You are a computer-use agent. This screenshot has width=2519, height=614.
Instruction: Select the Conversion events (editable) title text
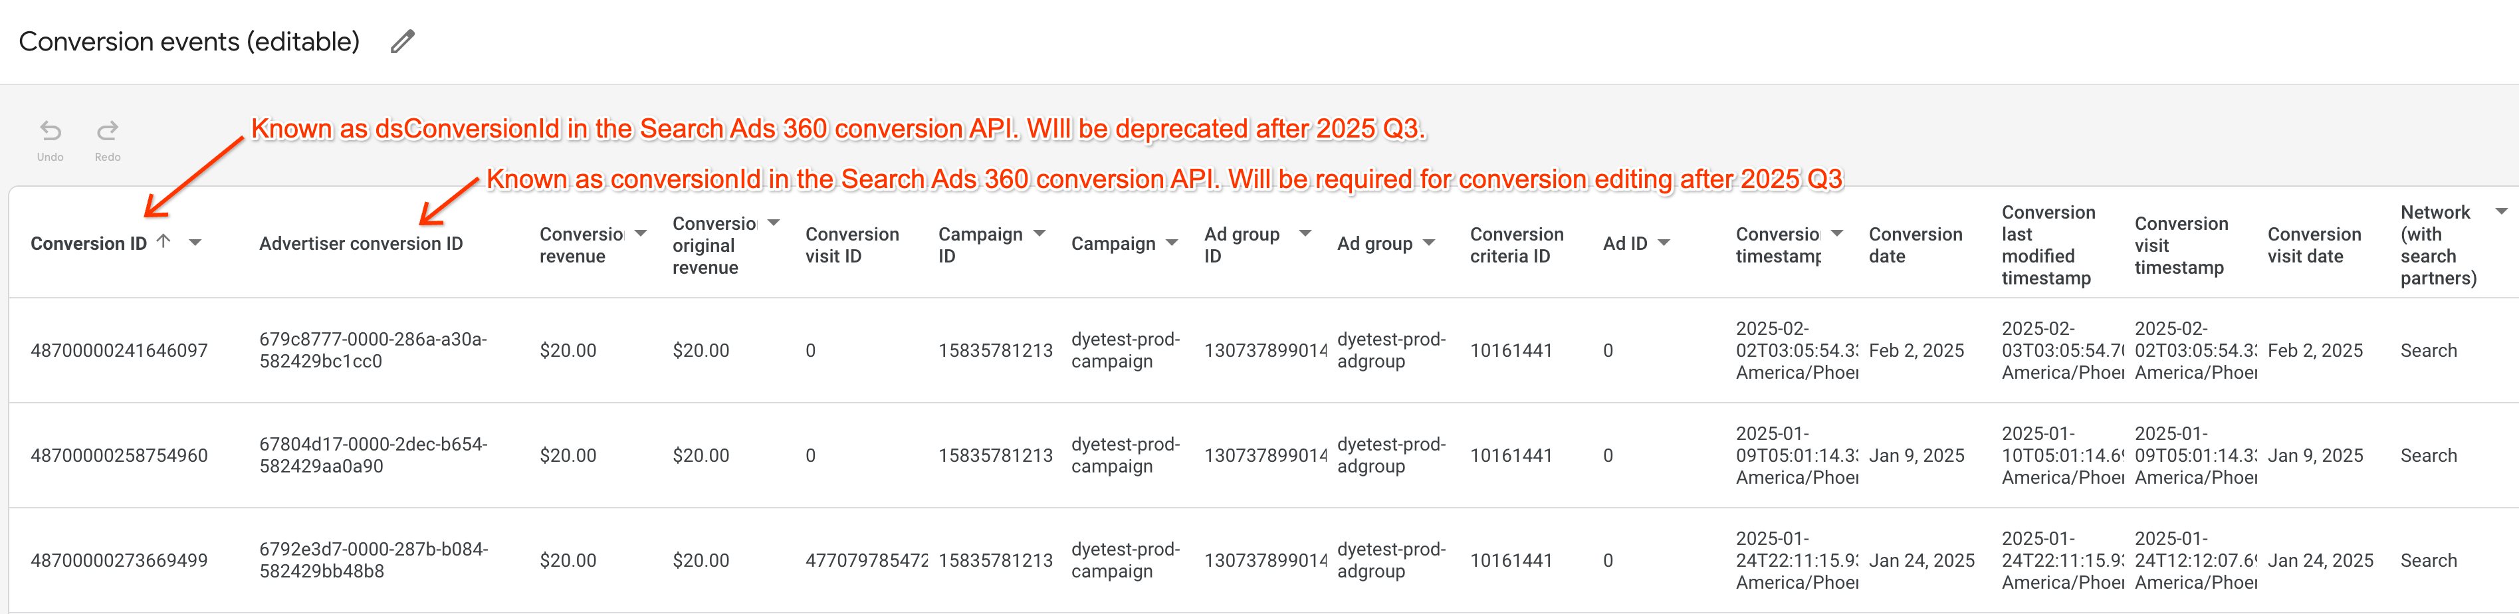click(189, 41)
